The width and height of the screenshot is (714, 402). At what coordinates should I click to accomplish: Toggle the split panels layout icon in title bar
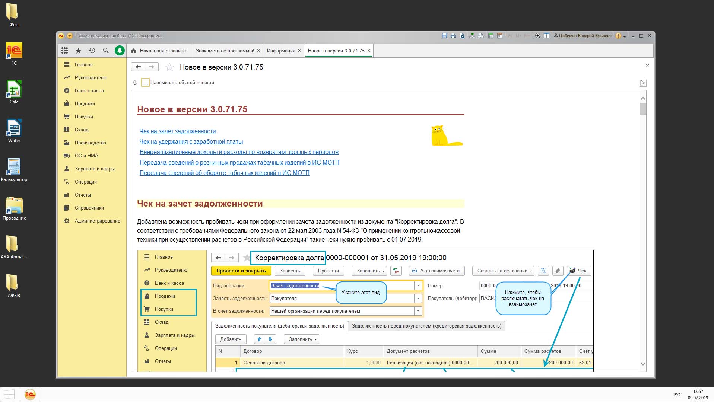click(x=547, y=36)
